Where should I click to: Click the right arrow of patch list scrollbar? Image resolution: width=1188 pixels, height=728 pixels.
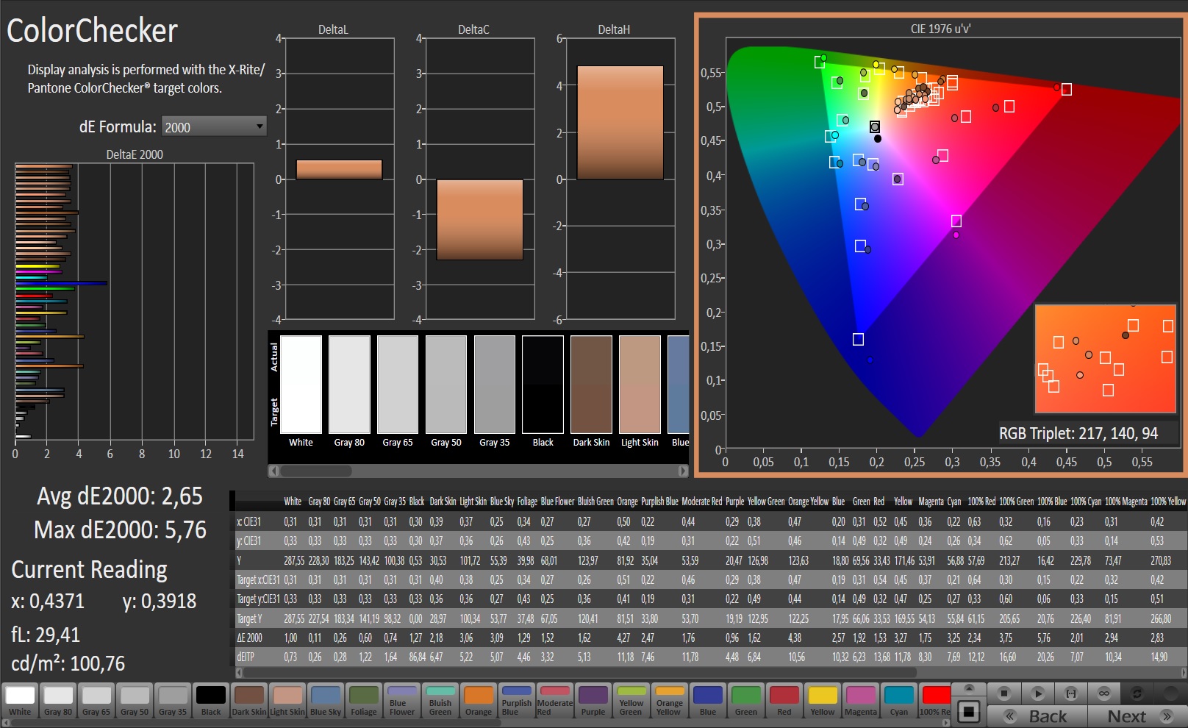pyautogui.click(x=946, y=723)
